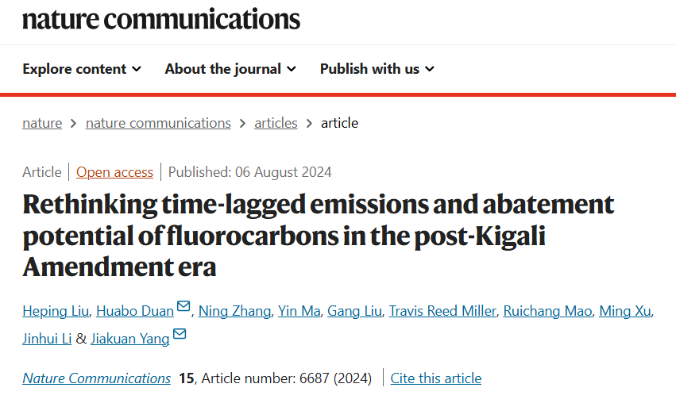Image resolution: width=676 pixels, height=403 pixels.
Task: Show Ruichang Mao author details
Action: [x=547, y=311]
